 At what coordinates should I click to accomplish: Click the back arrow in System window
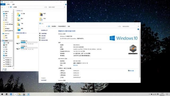click(x=40, y=26)
